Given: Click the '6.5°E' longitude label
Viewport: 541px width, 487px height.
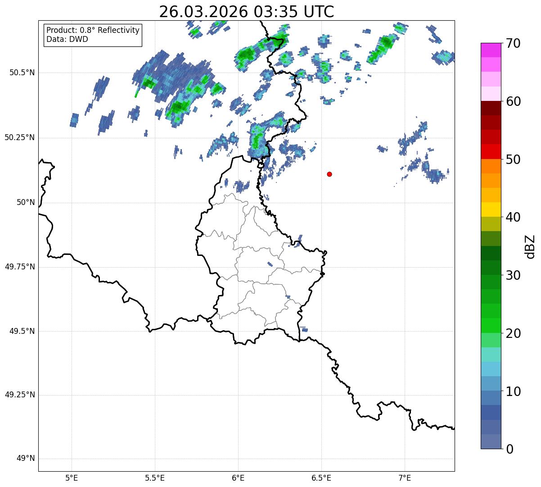Looking at the screenshot, I should click(321, 478).
